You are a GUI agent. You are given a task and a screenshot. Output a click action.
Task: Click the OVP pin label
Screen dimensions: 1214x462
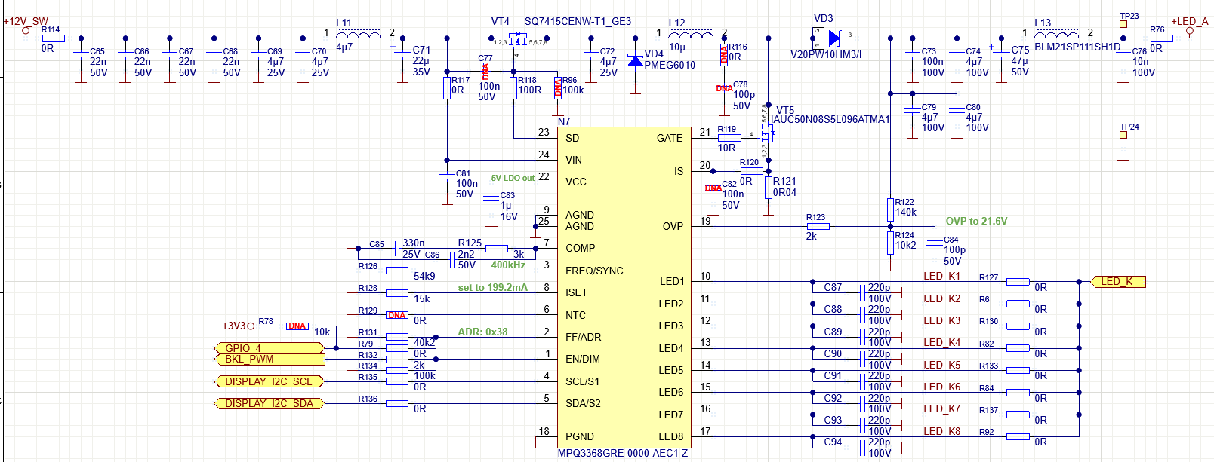click(673, 226)
